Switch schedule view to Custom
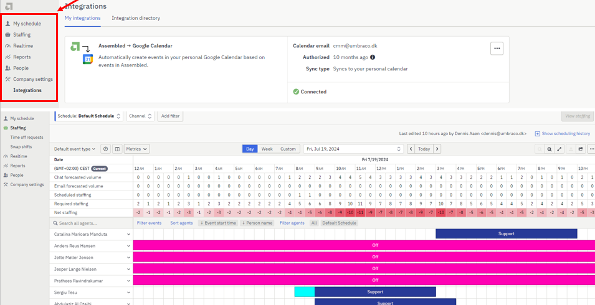This screenshot has width=595, height=305. (288, 149)
